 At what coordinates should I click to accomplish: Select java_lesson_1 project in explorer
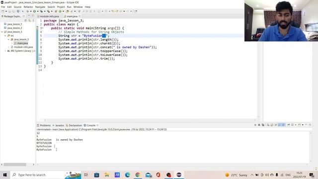tap(13, 24)
